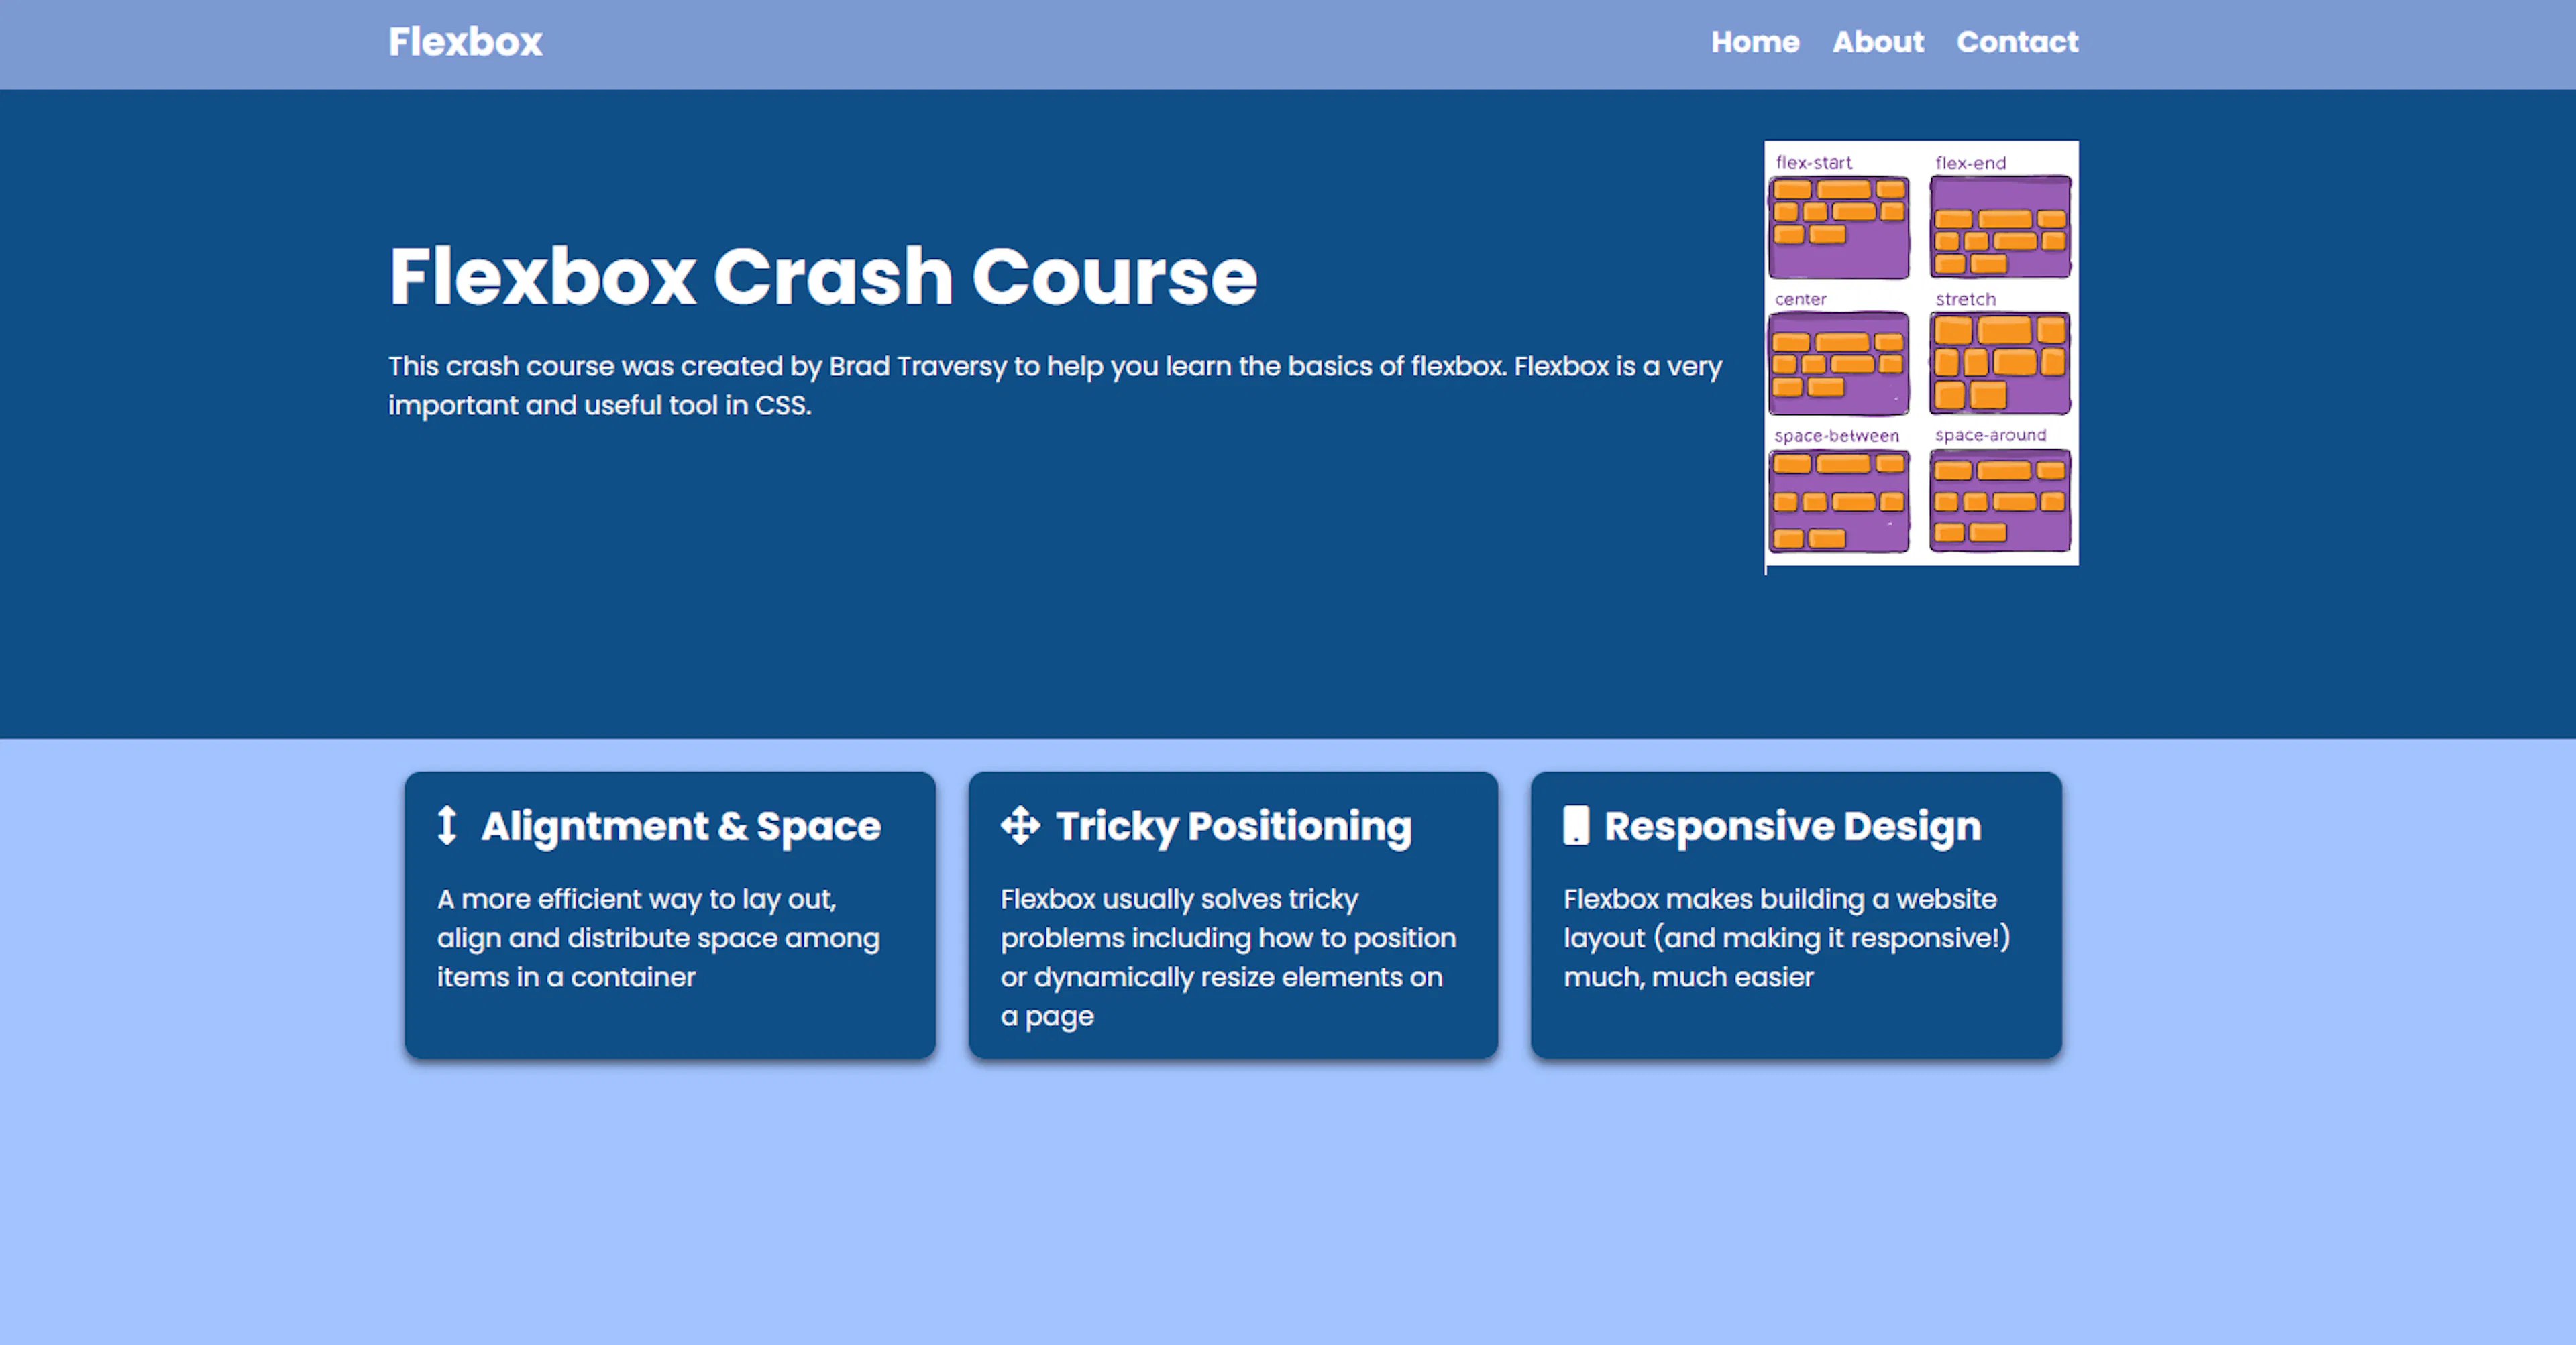Click the Flexbox logo in the navbar
2576x1345 pixels.
465,42
